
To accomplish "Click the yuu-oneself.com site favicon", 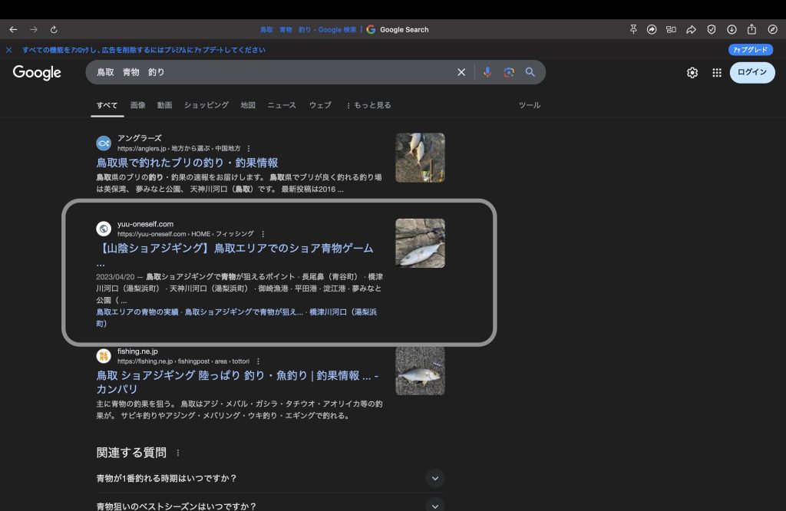I will tap(104, 229).
